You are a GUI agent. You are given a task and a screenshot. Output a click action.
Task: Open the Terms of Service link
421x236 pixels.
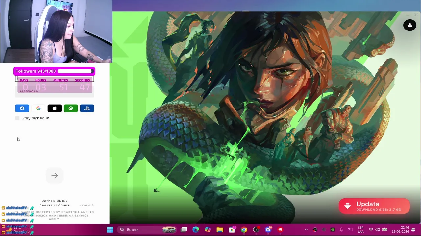[x=73, y=215]
